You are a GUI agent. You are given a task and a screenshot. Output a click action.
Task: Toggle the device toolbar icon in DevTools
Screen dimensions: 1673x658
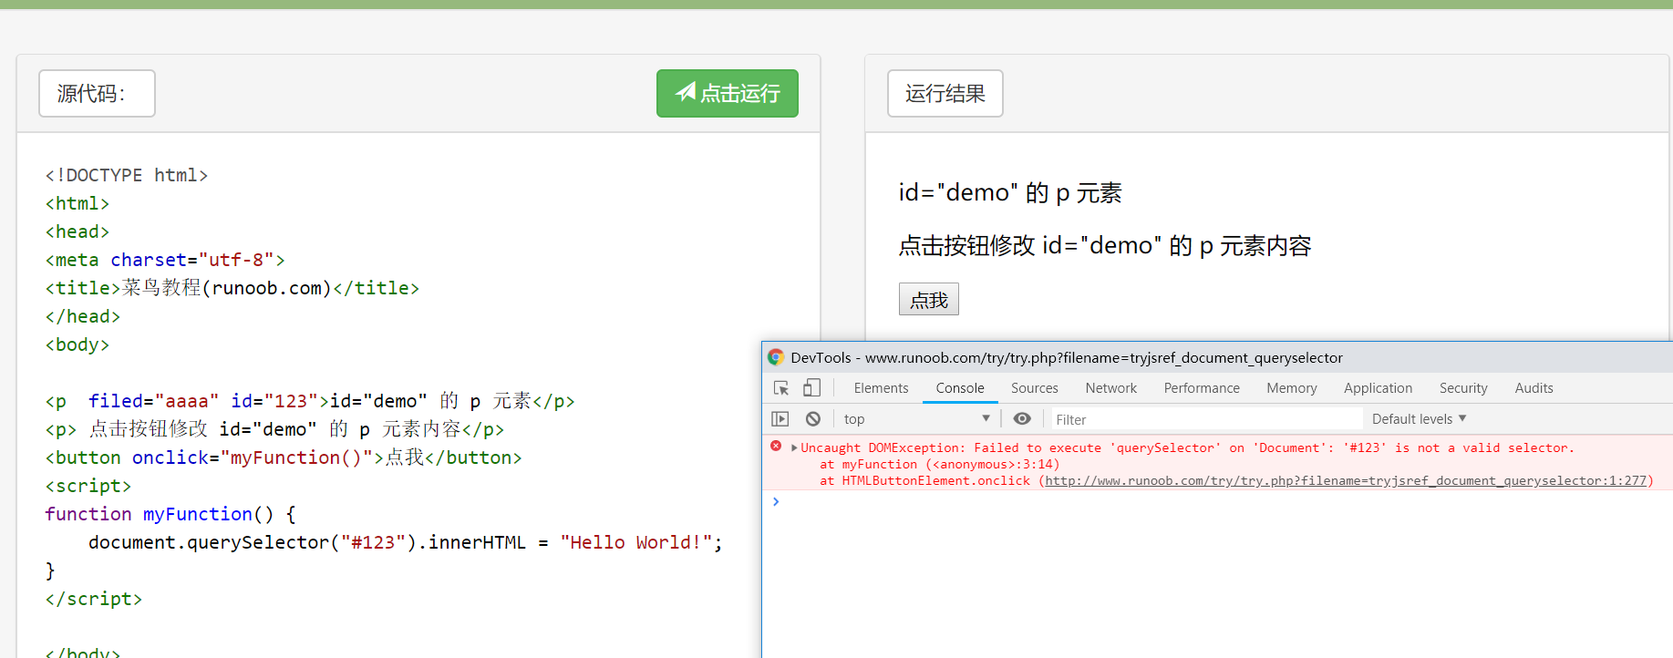(x=811, y=388)
